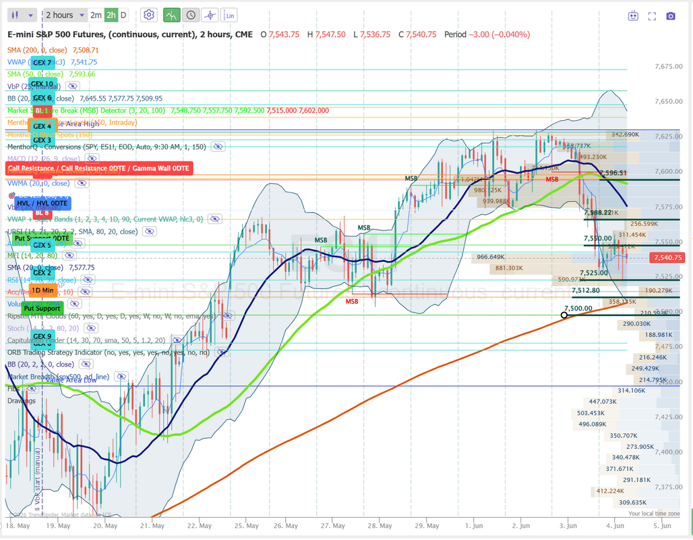Image resolution: width=693 pixels, height=540 pixels.
Task: Click the HVL / HVL 0DTE label
Action: [42, 204]
